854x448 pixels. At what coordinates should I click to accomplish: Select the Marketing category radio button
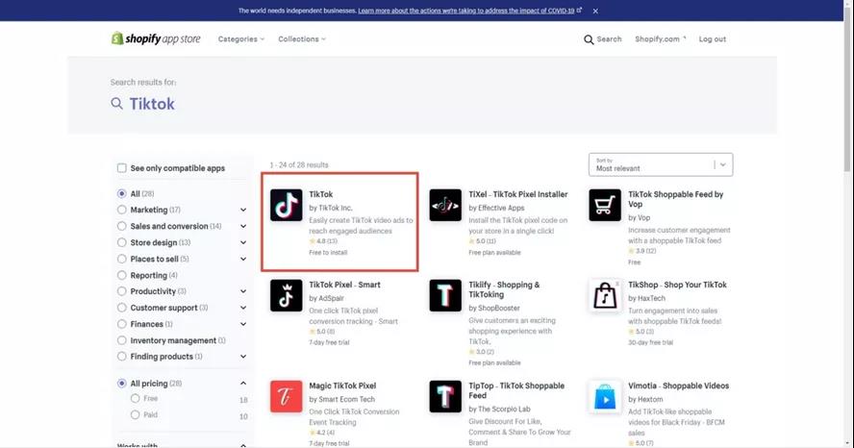coord(122,210)
